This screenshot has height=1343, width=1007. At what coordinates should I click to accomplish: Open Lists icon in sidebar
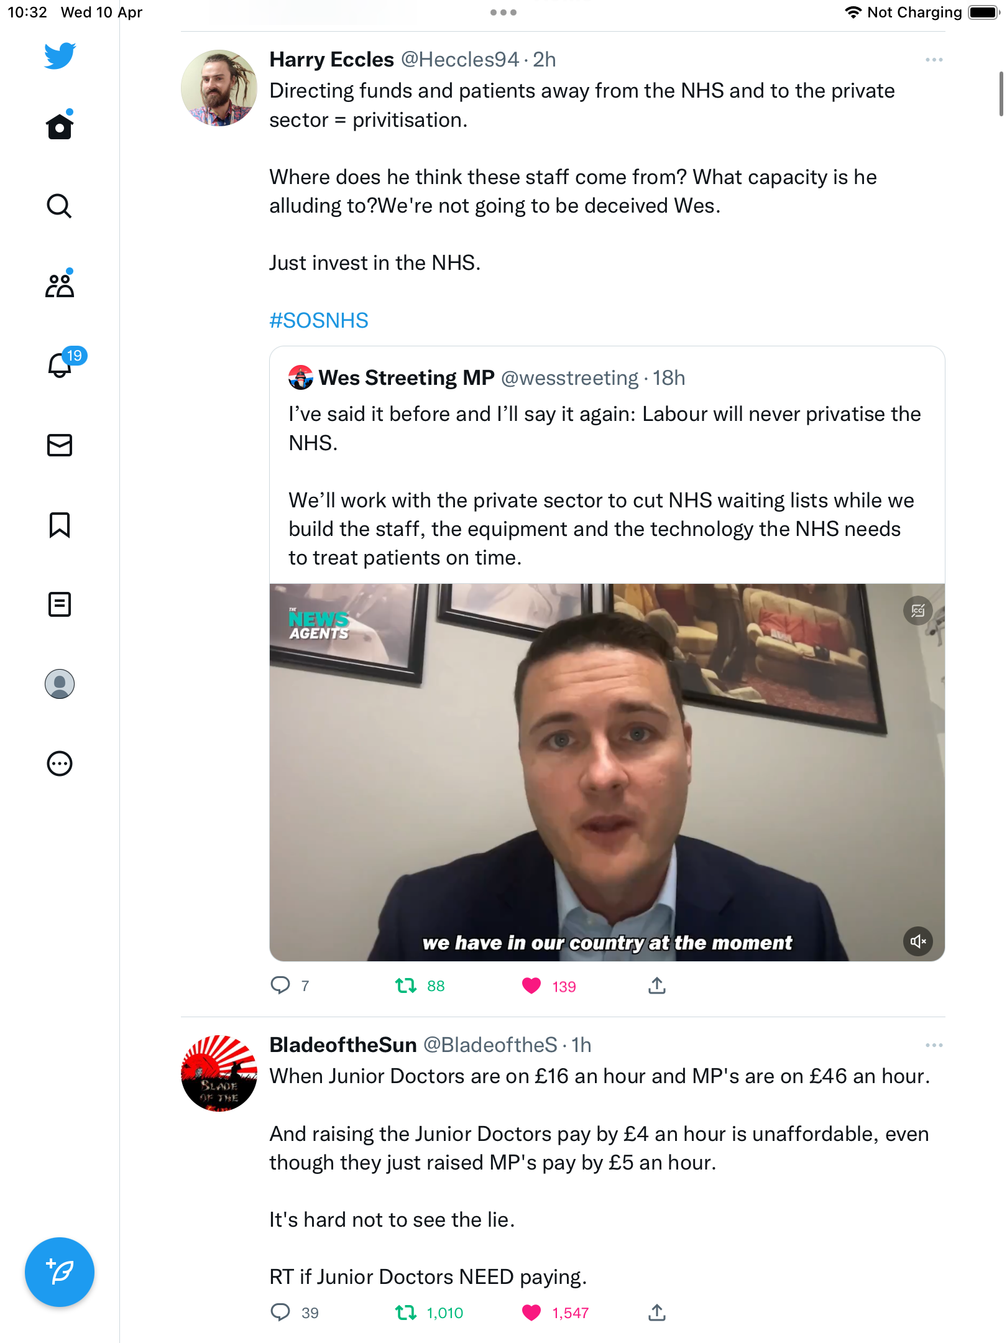pos(60,604)
